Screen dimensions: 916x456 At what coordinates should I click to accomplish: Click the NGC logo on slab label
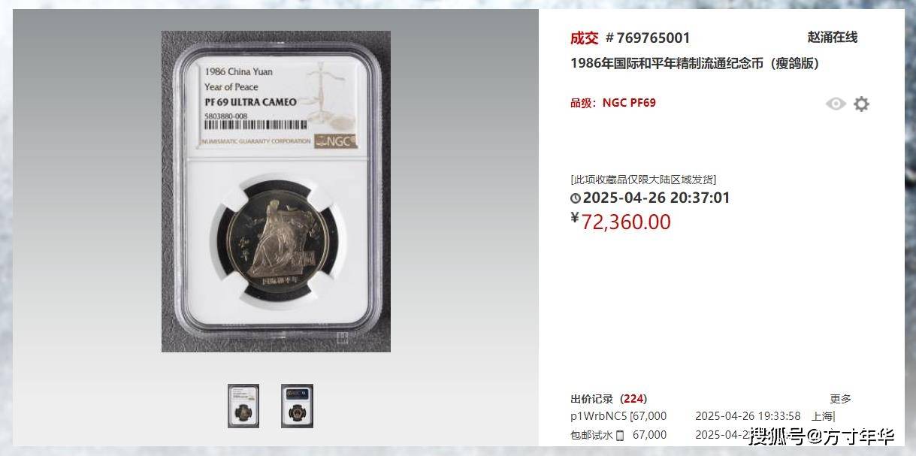point(336,141)
